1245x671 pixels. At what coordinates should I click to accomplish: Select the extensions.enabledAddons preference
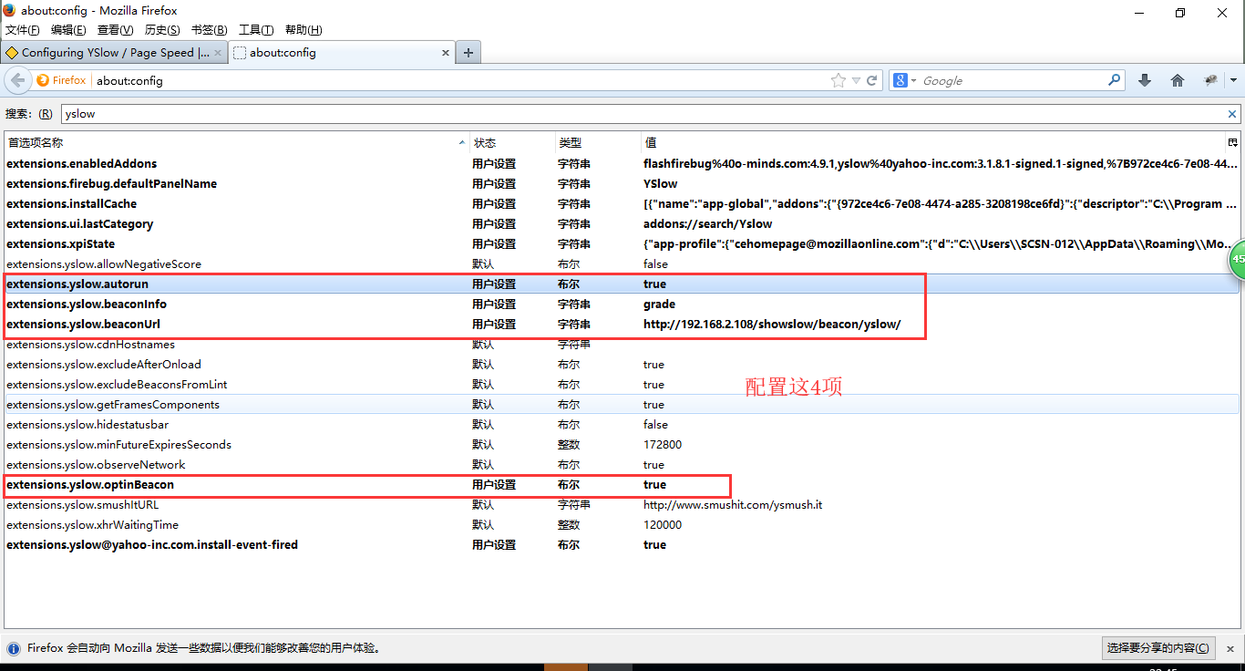tap(622, 164)
